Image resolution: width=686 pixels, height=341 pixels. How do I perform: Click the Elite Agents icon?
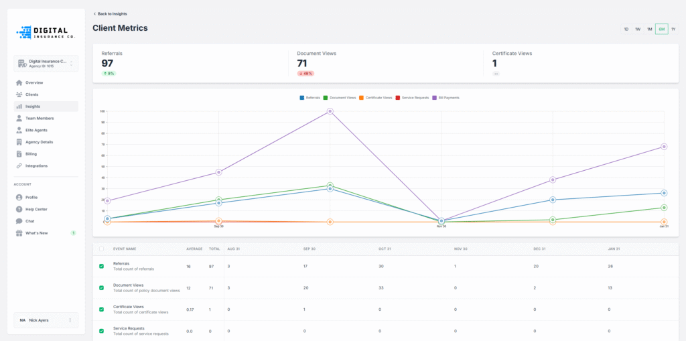[19, 130]
